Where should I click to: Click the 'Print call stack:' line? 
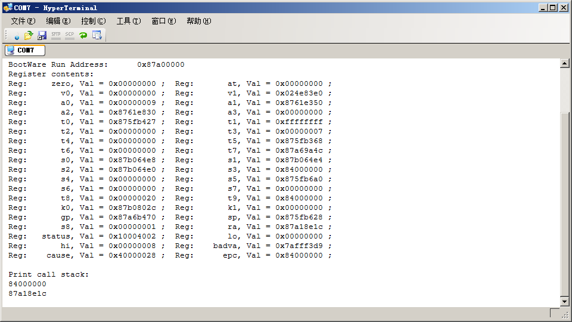(48, 274)
